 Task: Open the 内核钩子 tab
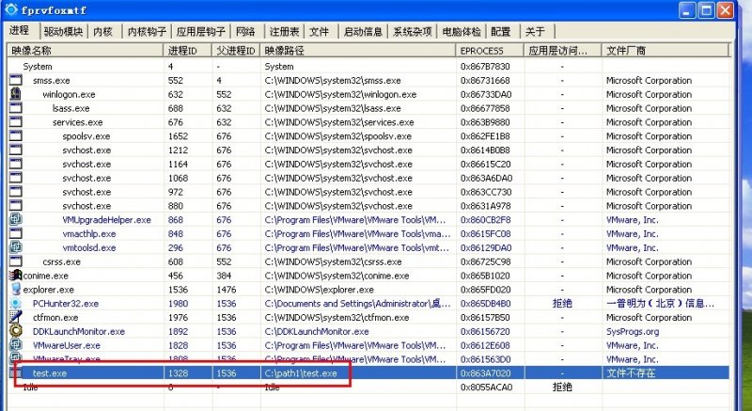point(147,32)
